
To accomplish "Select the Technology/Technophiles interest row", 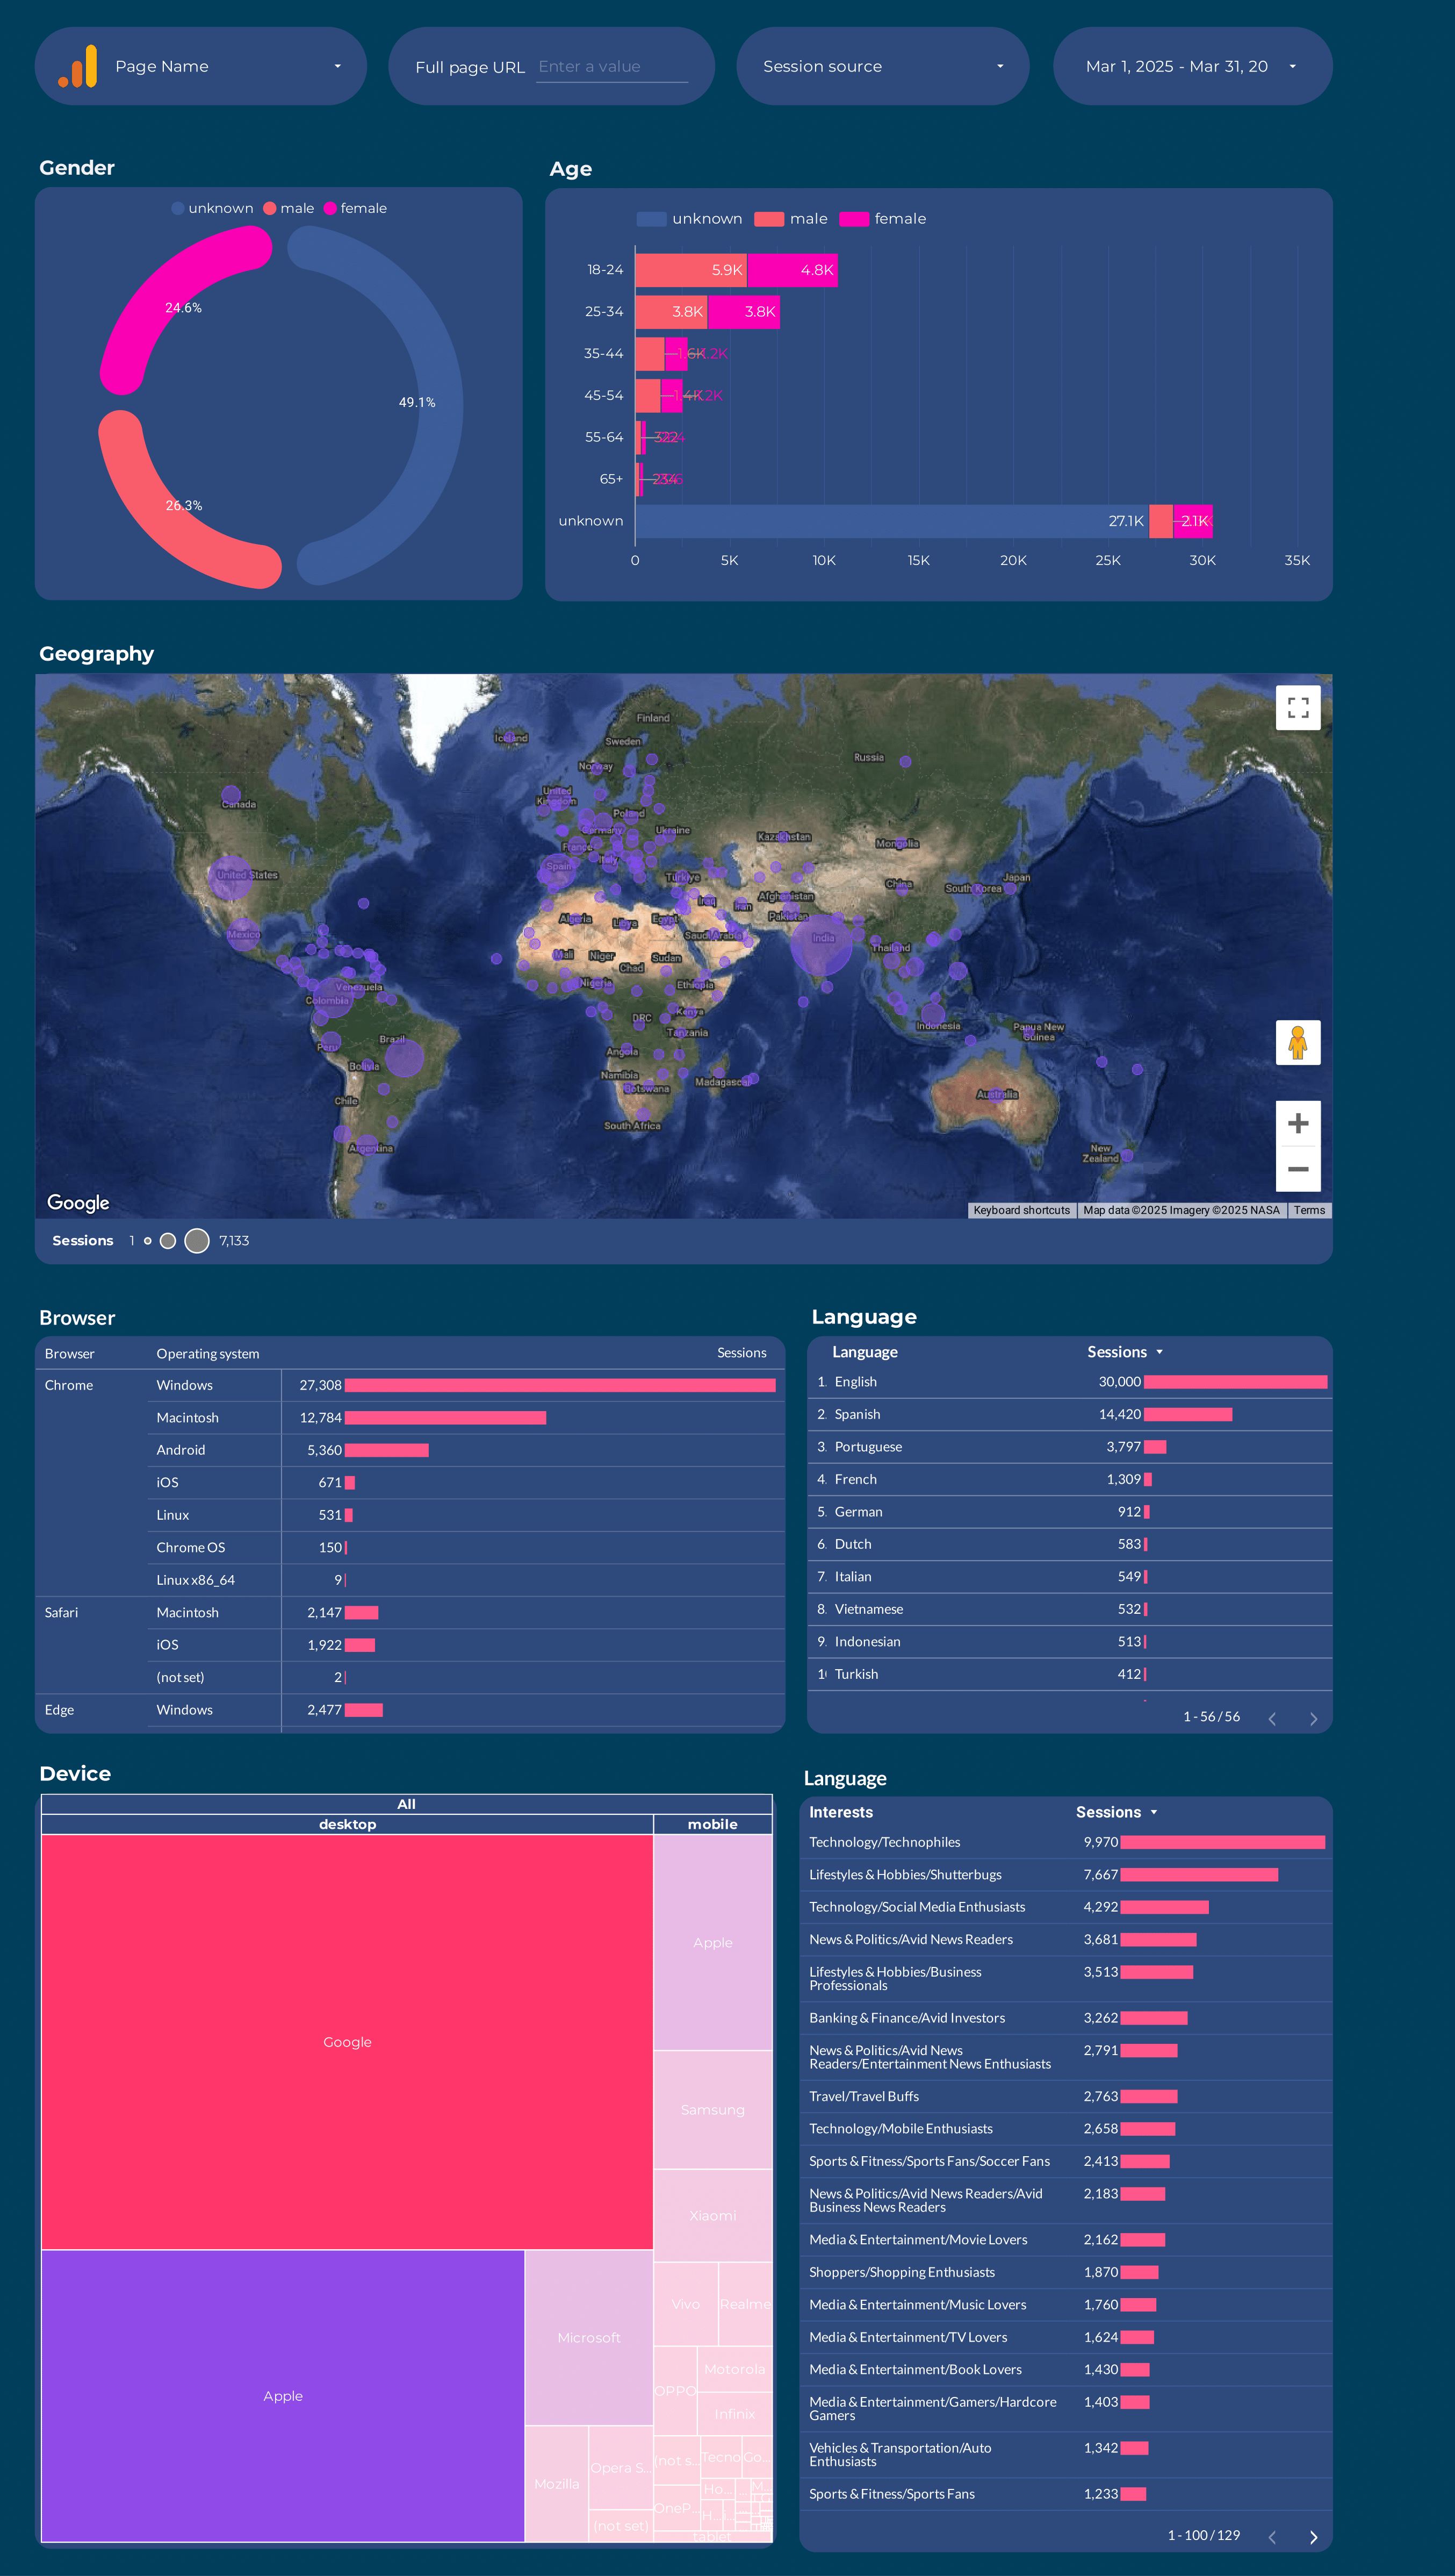I will [x=1067, y=1842].
